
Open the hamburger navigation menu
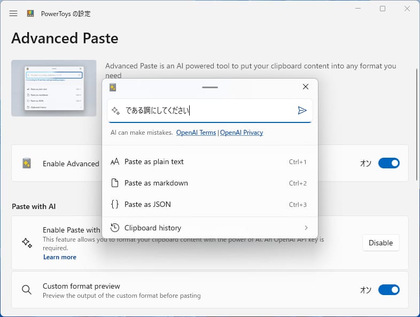pyautogui.click(x=13, y=13)
